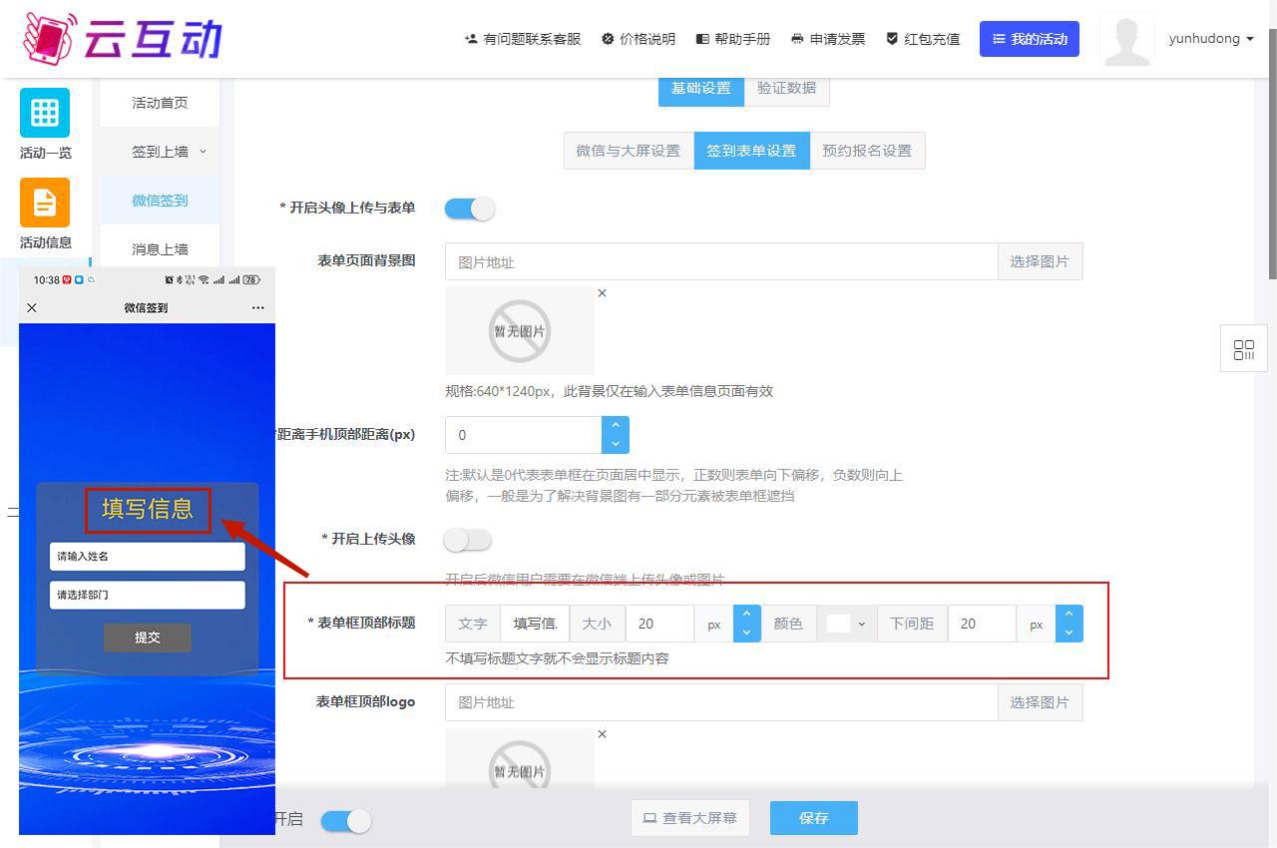Screen dimensions: 1277x848
Task: Open the yunhudong account dropdown
Action: 1211,39
